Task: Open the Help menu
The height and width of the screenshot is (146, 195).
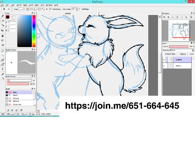Action: [56, 5]
